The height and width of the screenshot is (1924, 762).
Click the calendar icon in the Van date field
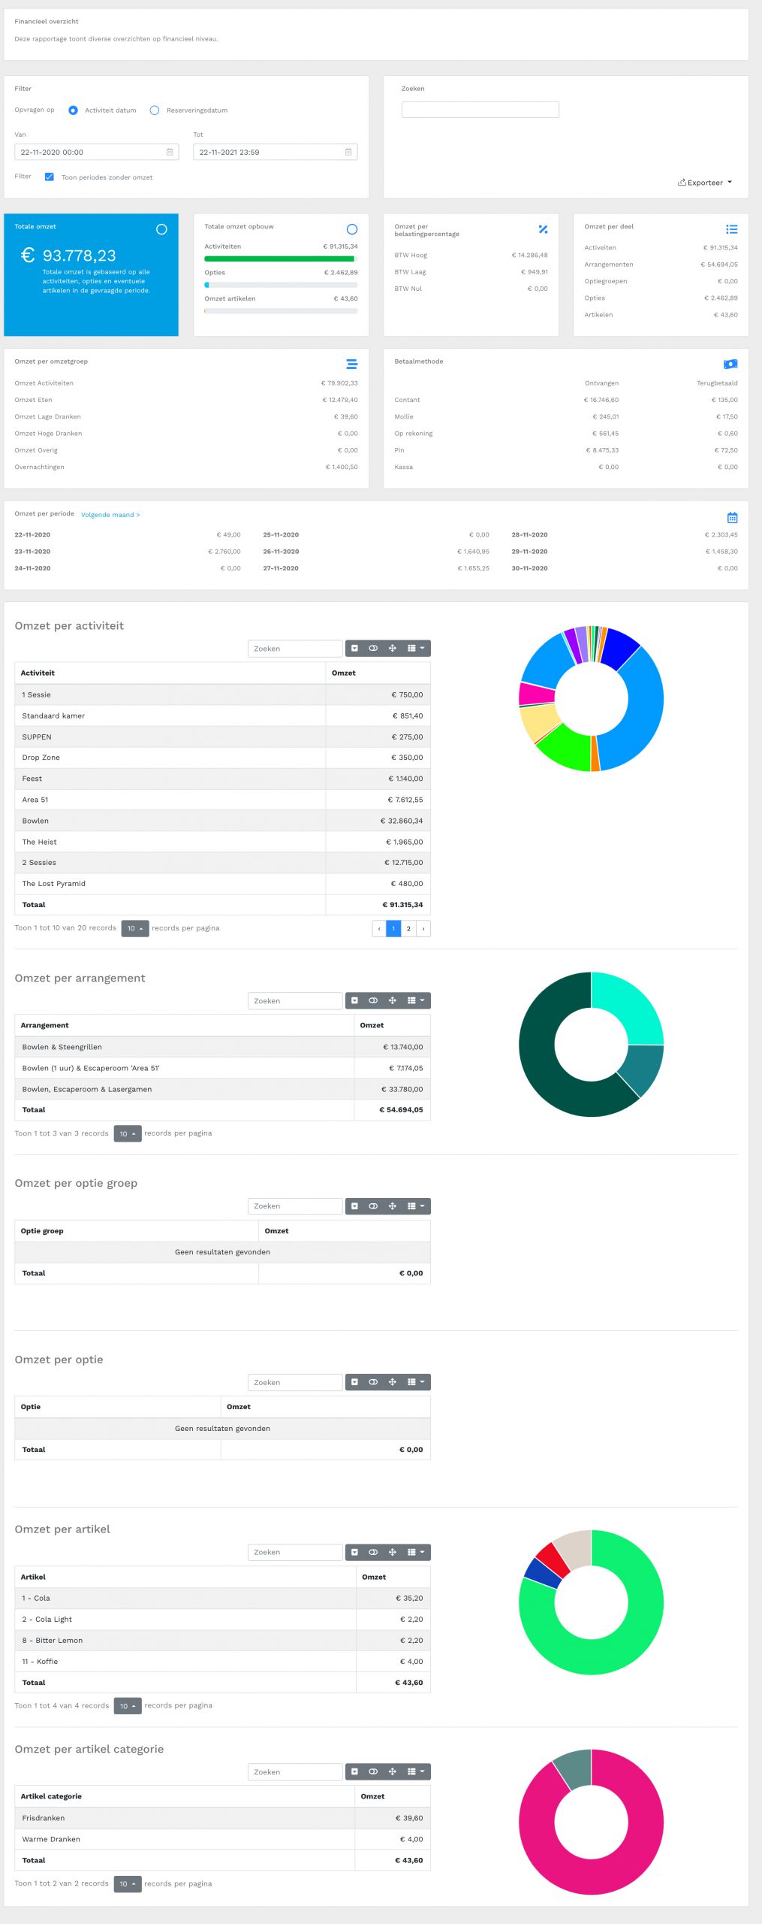click(x=170, y=153)
